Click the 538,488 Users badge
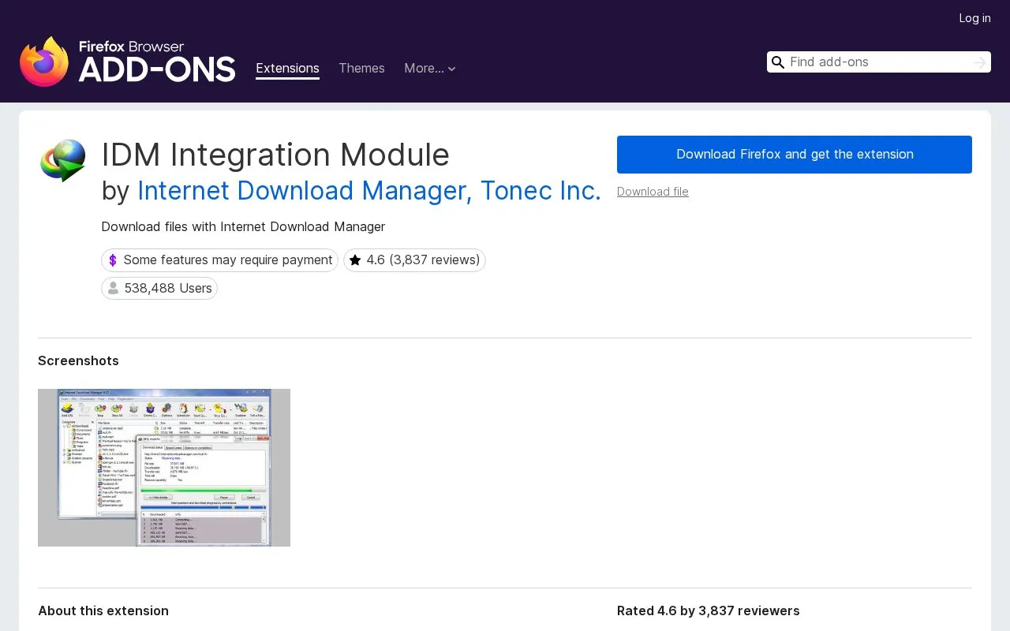The height and width of the screenshot is (631, 1010). pyautogui.click(x=159, y=289)
